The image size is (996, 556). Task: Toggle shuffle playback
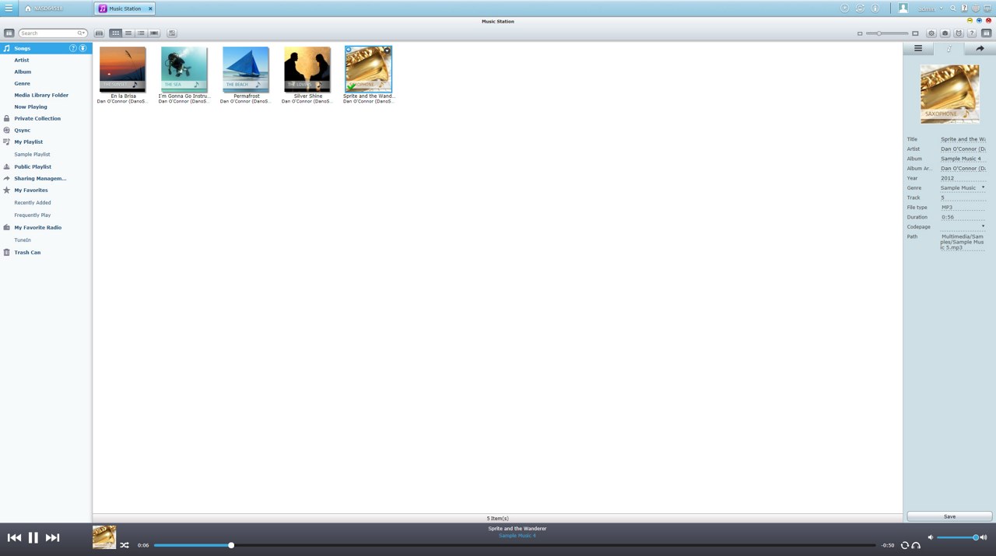coord(124,545)
